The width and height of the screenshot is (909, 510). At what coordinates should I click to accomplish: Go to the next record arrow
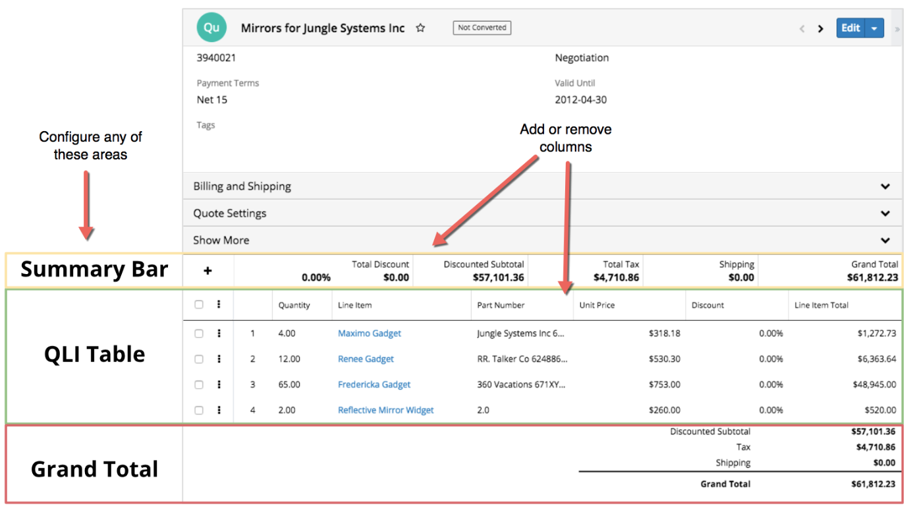[820, 28]
